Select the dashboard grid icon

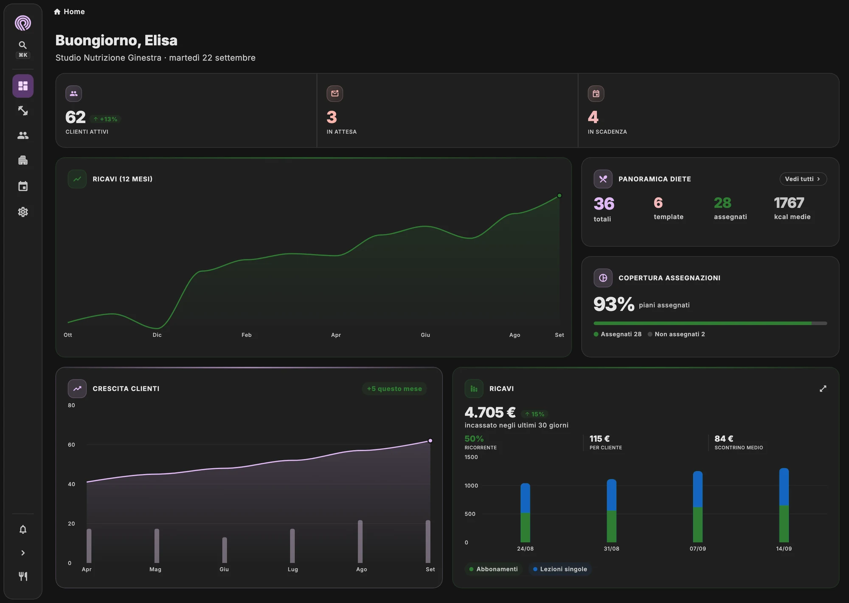click(23, 86)
